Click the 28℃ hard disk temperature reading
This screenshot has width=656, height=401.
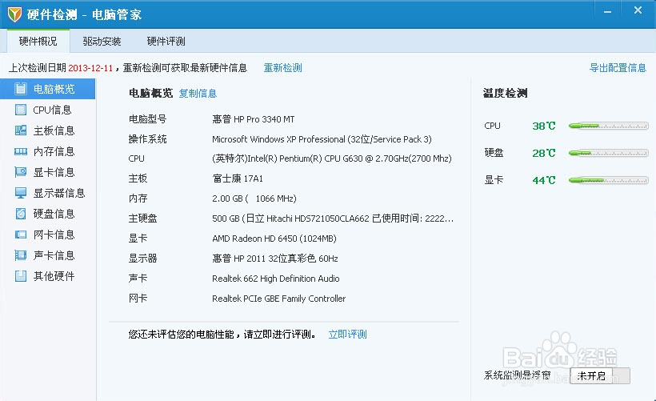point(544,153)
